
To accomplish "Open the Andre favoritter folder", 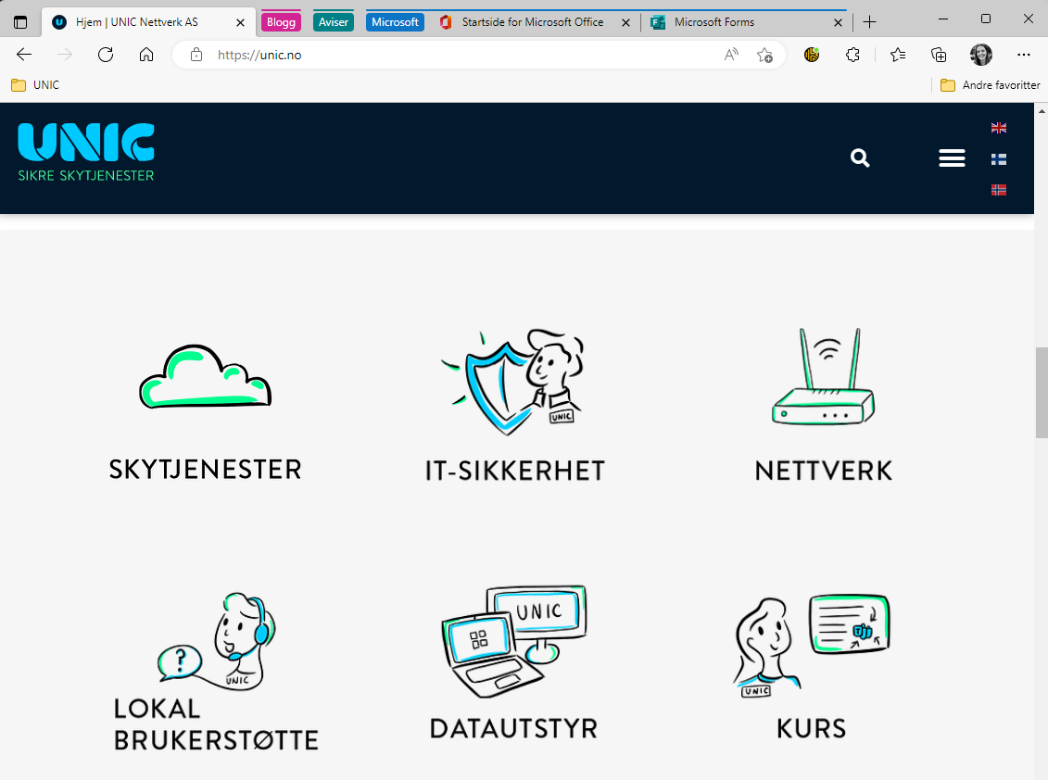I will coord(990,84).
